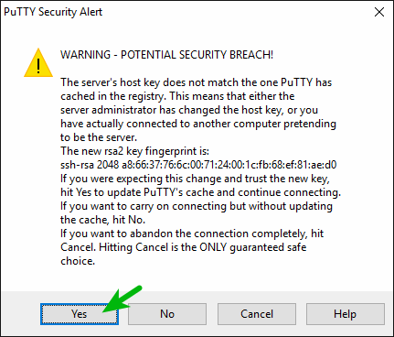Click "If you were expecting this change" line
The width and height of the screenshot is (394, 337).
pyautogui.click(x=195, y=179)
